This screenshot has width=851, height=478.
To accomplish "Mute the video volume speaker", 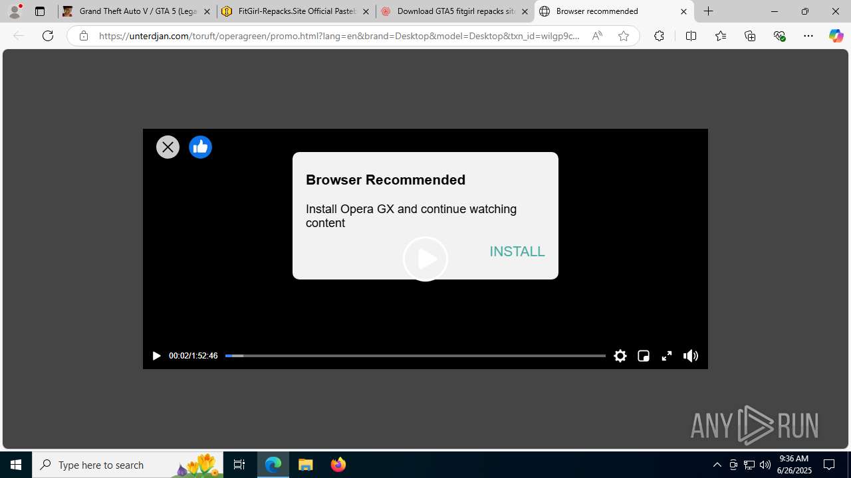I will click(x=691, y=356).
